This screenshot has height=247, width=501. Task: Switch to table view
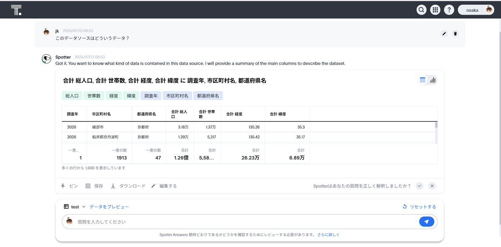pos(423,80)
